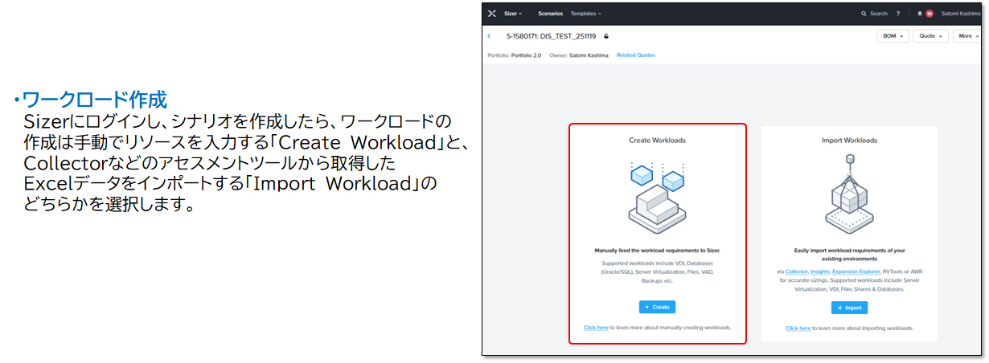Expand the Sizer dropdown menu

coord(511,14)
